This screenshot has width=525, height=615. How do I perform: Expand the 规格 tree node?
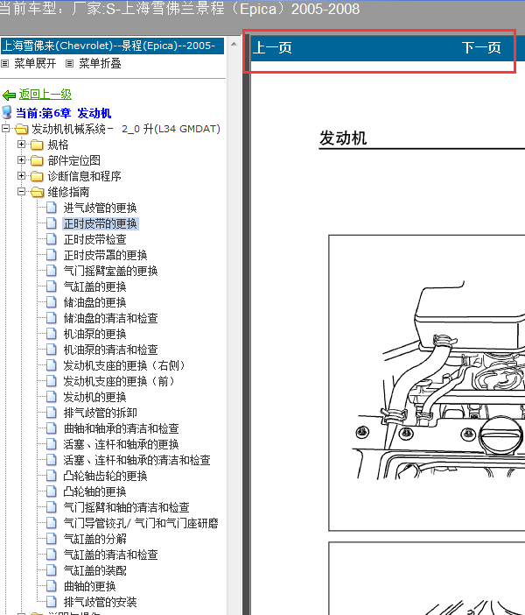click(22, 145)
